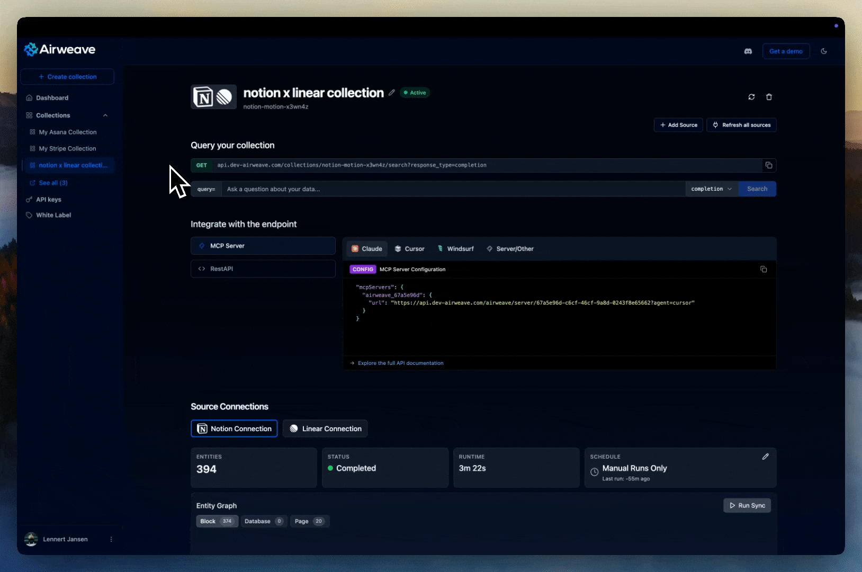Select the Windsurf tab
The width and height of the screenshot is (862, 572).
pos(455,249)
